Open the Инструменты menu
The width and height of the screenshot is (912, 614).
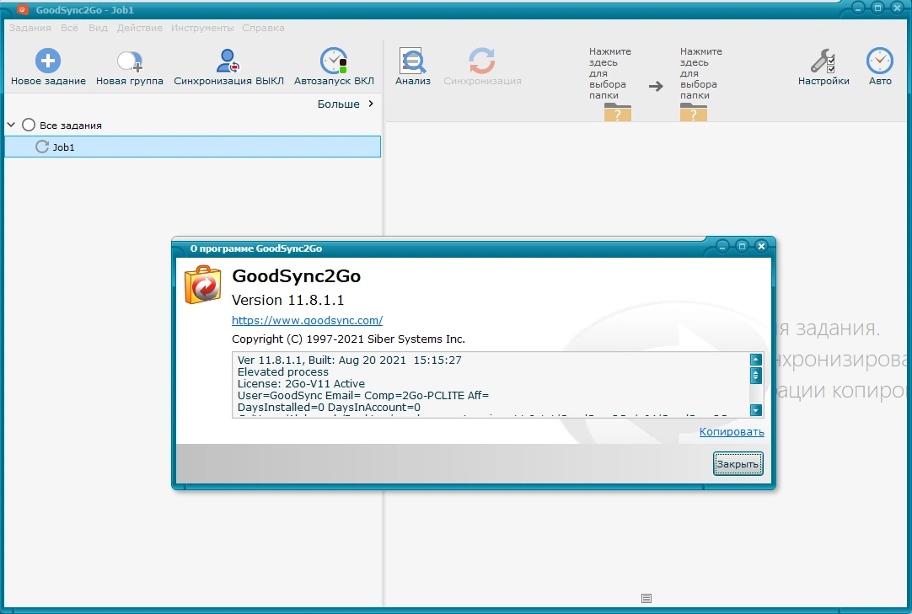coord(202,28)
